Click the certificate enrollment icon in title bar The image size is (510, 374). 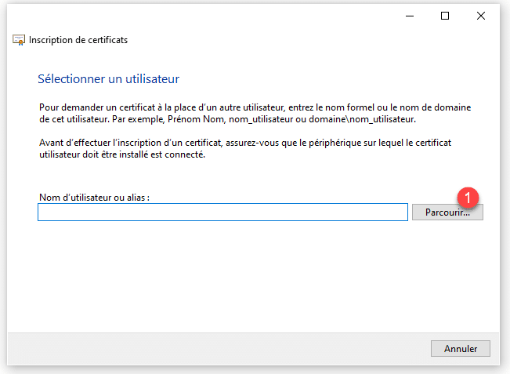(x=19, y=40)
